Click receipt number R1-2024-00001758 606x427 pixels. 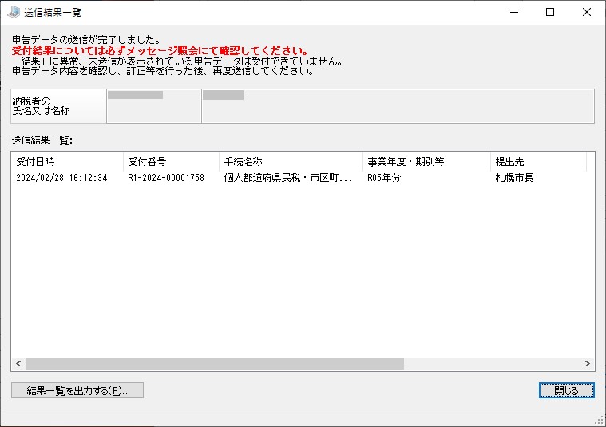tap(166, 178)
